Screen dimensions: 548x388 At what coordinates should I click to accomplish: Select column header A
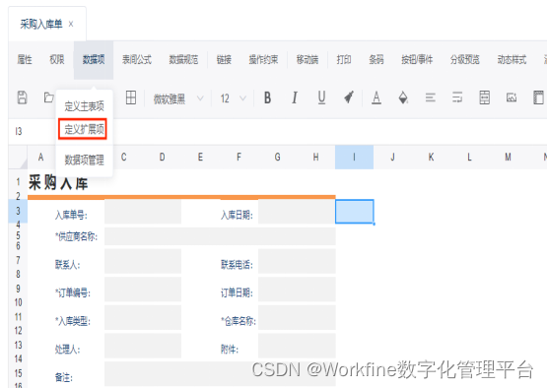40,158
